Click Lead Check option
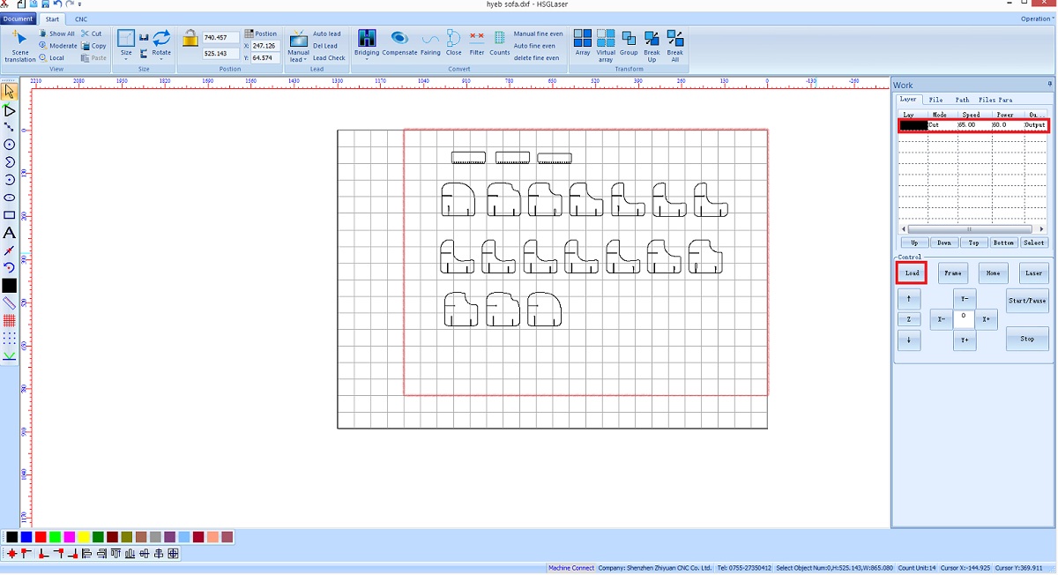 pos(329,58)
